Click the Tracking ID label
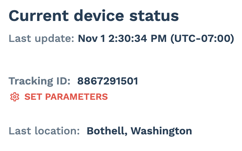Image resolution: width=242 pixels, height=151 pixels. click(x=39, y=81)
